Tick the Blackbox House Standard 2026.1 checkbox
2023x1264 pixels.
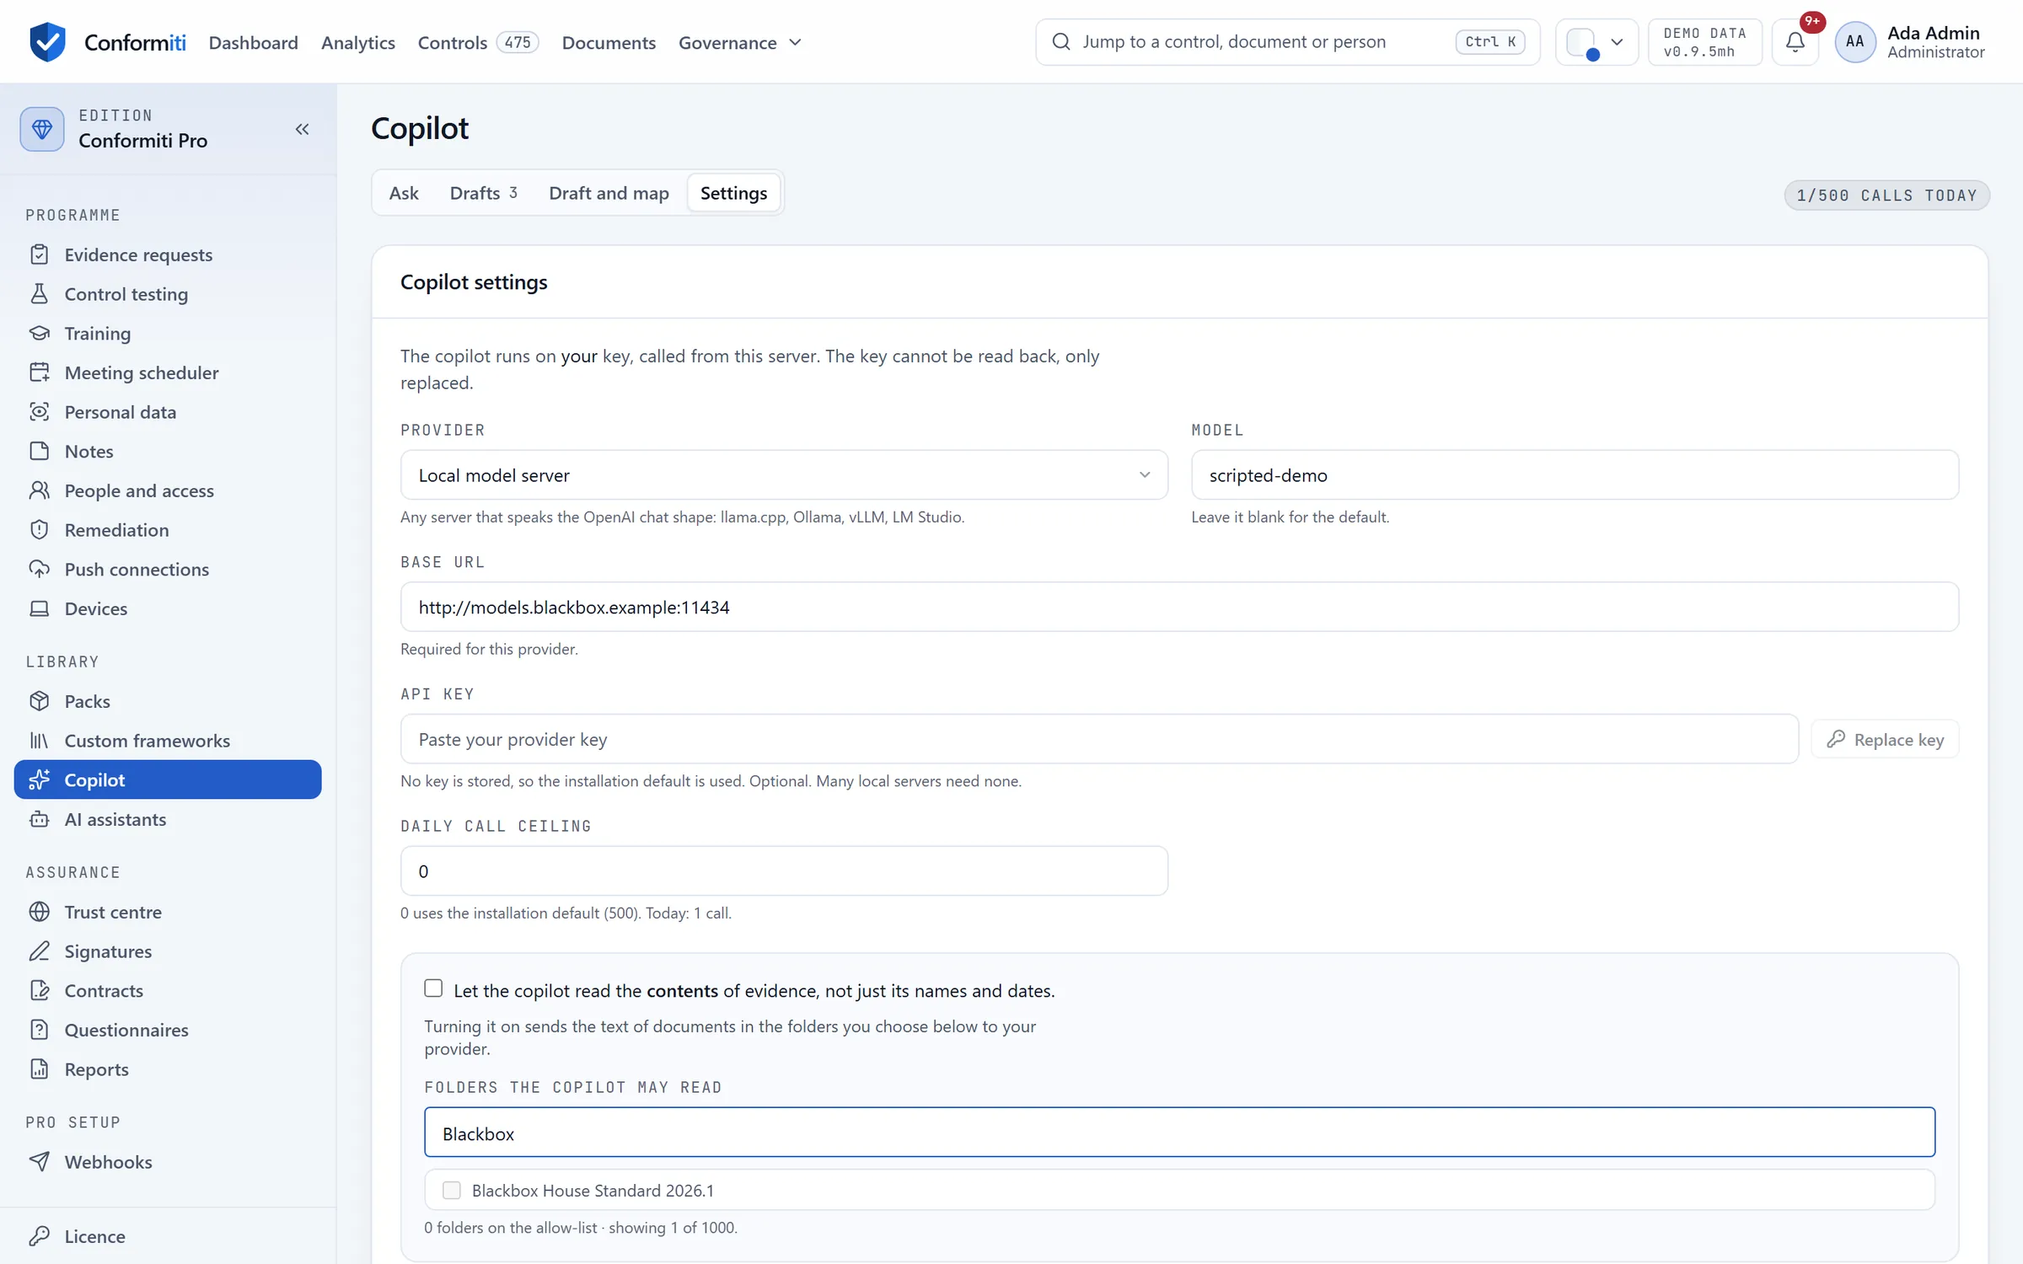point(452,1190)
